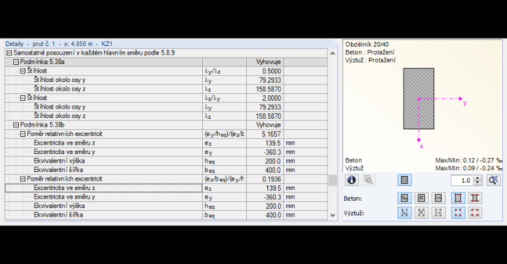This screenshot has width=507, height=264.
Task: Click the value 5.1657
Action: [272, 134]
